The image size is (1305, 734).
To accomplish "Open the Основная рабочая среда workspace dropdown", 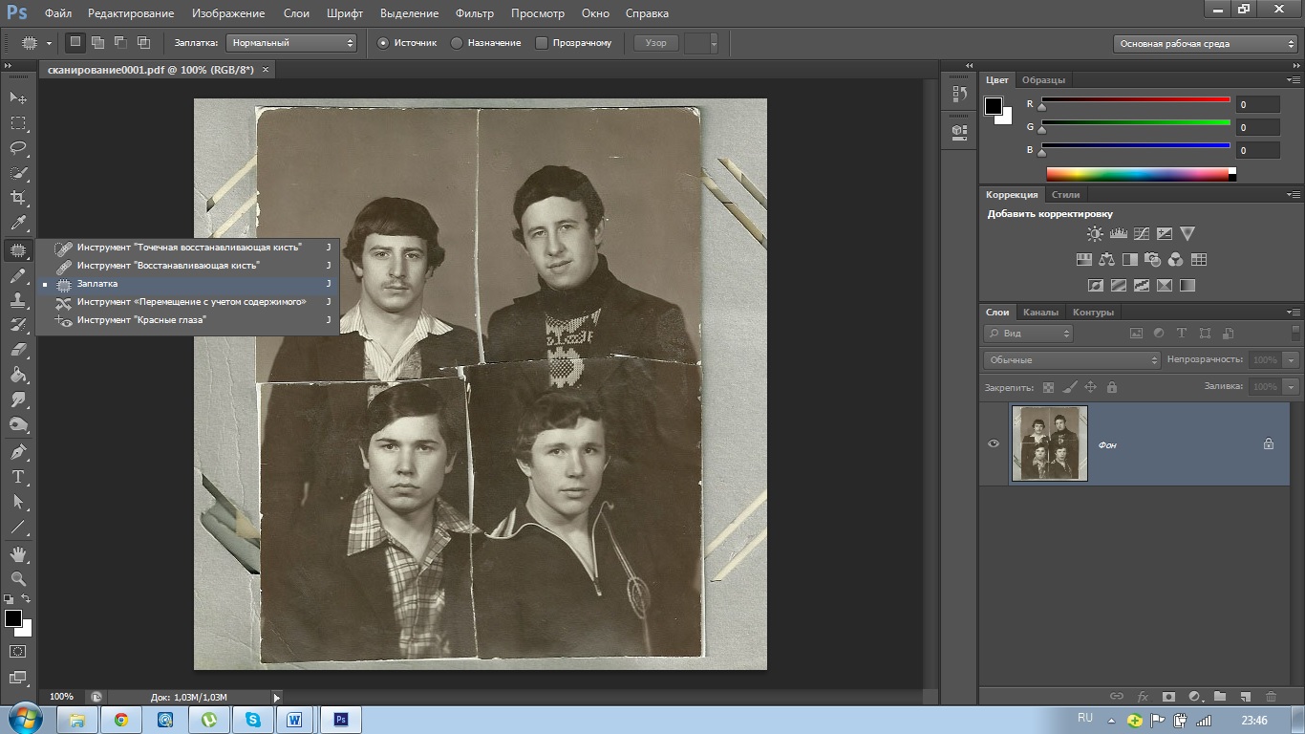I will (1205, 43).
